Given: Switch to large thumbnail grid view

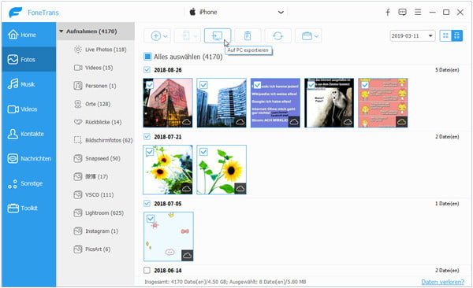Looking at the screenshot, I should (x=445, y=36).
